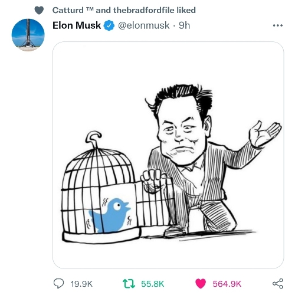Click the hook atop the birdcage
The width and height of the screenshot is (295, 295).
coord(93,138)
